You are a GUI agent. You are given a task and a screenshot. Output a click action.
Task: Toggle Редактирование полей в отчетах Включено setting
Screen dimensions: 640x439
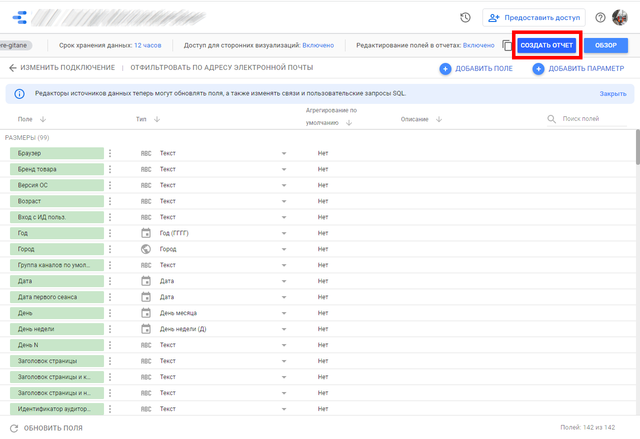pos(478,45)
